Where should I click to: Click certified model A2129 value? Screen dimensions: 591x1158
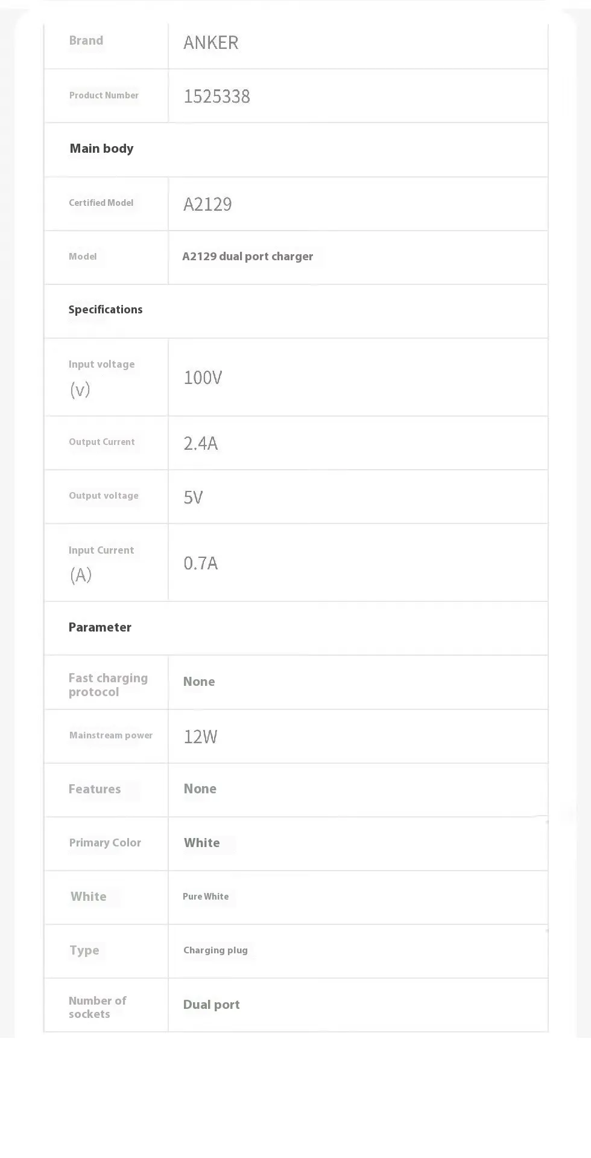pos(207,204)
